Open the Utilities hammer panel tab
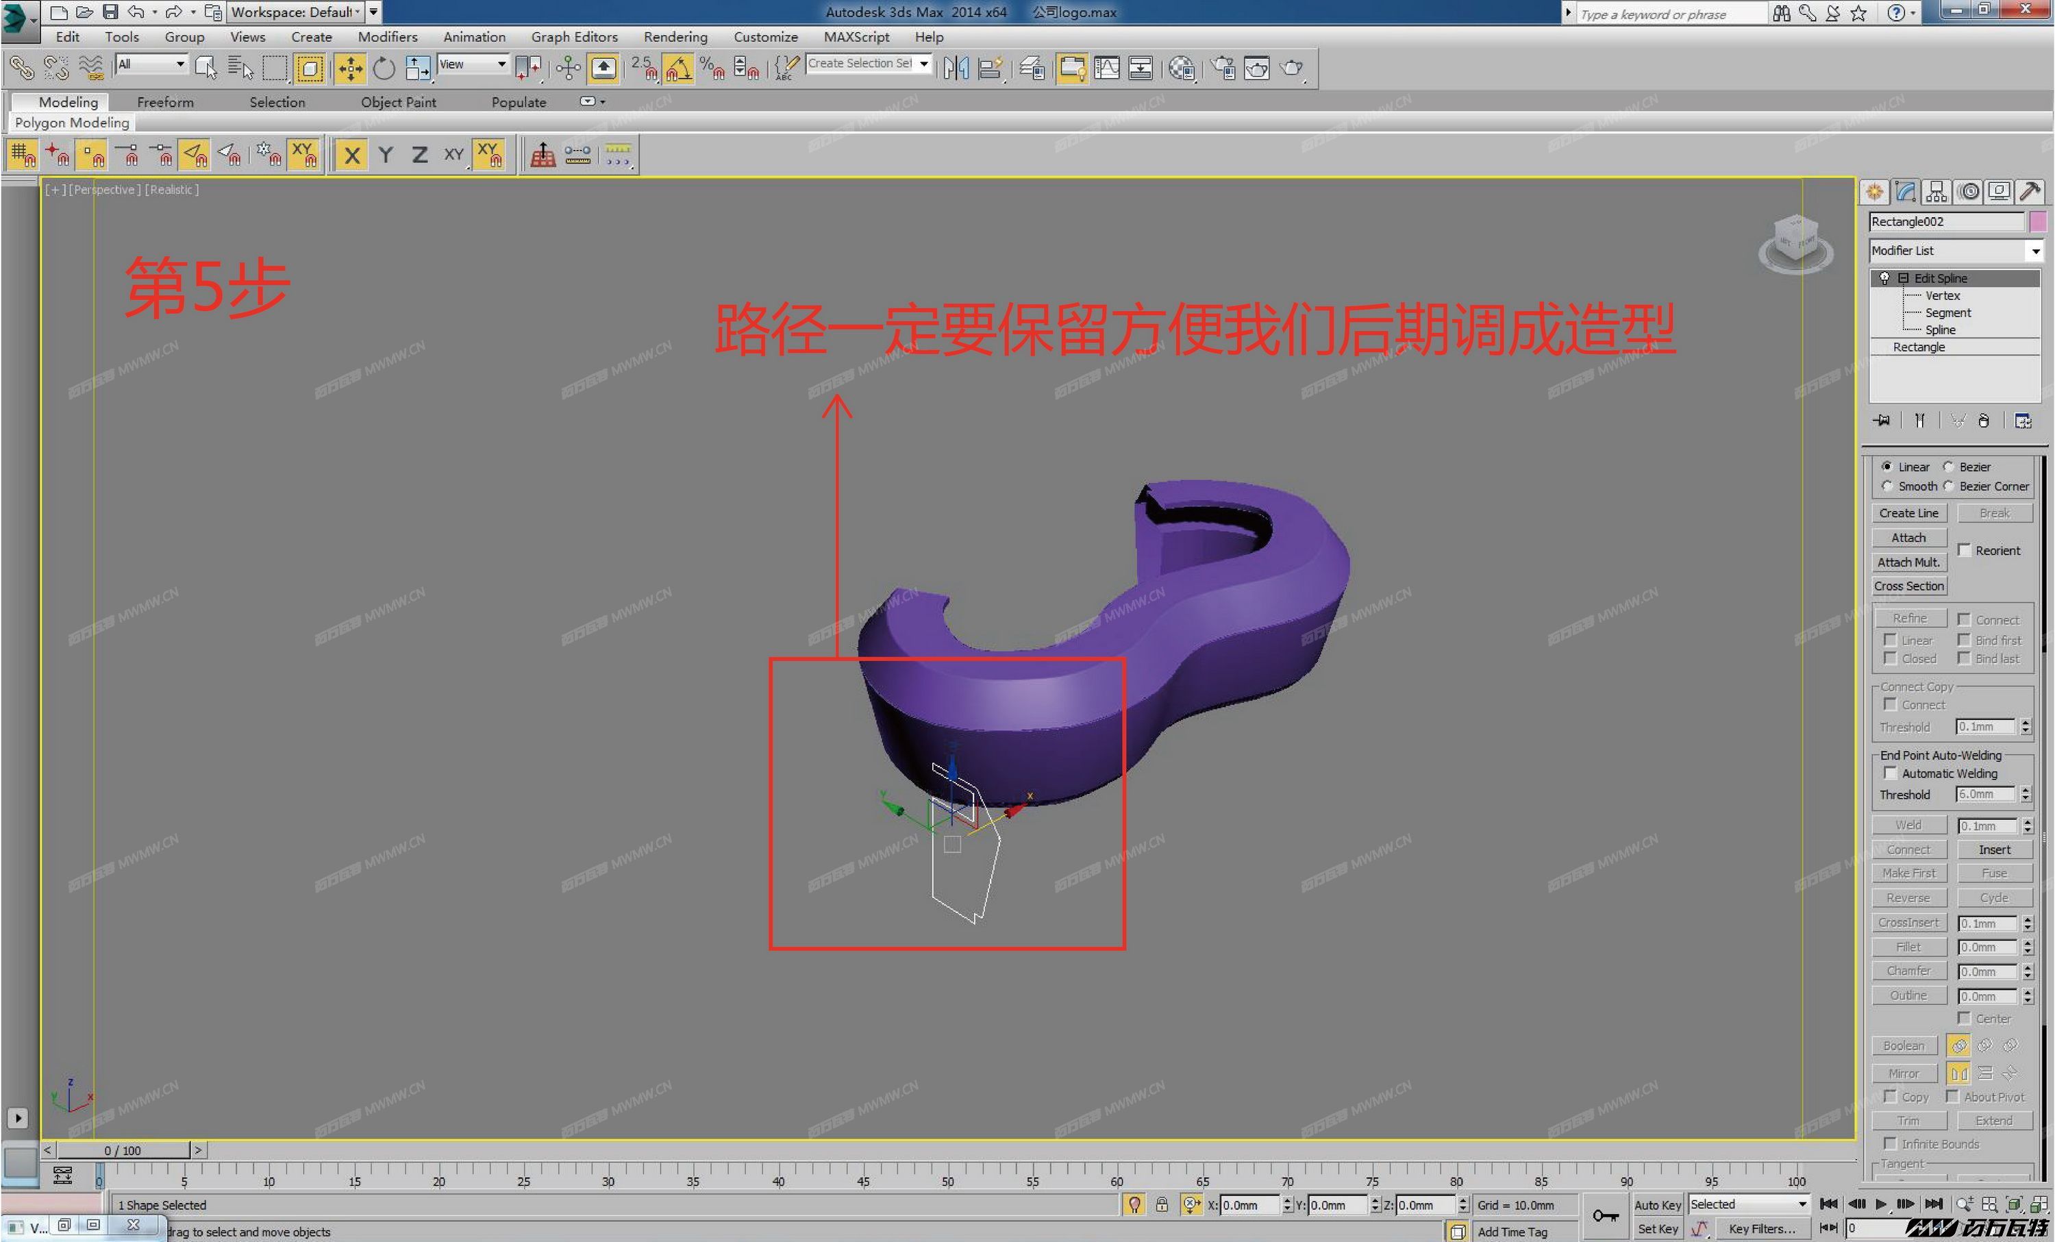This screenshot has width=2055, height=1242. (2030, 192)
